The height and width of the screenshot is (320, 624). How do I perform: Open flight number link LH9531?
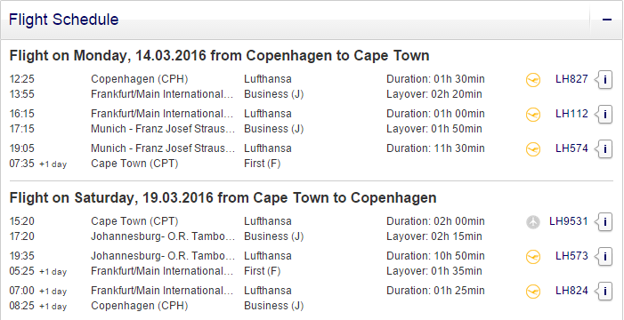click(x=568, y=221)
